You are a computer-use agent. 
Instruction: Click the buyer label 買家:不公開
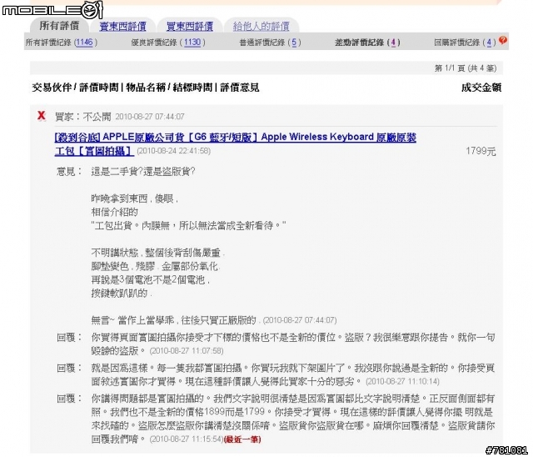coord(83,117)
